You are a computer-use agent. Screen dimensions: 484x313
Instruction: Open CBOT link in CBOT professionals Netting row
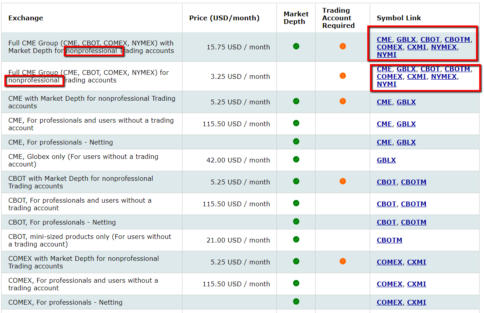pyautogui.click(x=386, y=222)
